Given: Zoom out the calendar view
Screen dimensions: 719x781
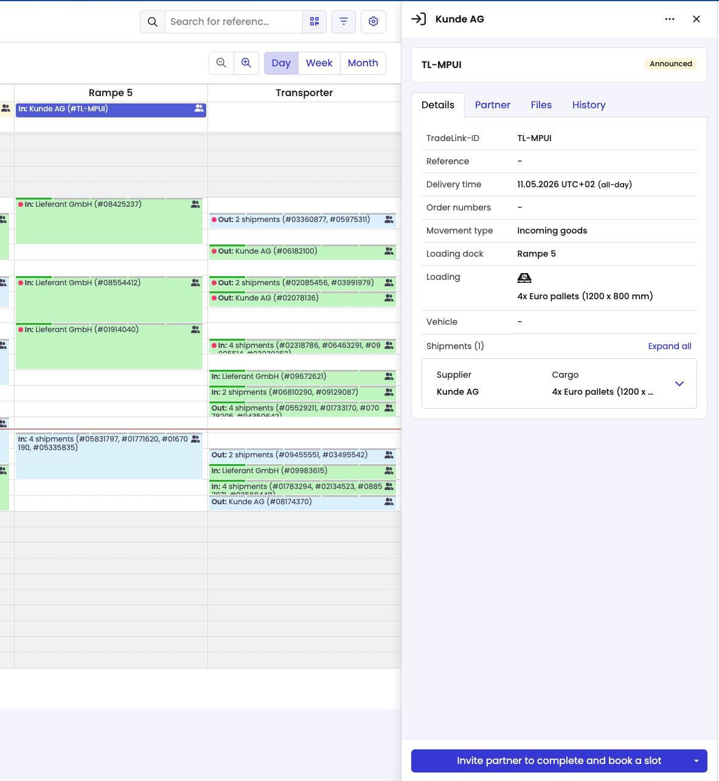Looking at the screenshot, I should (221, 63).
